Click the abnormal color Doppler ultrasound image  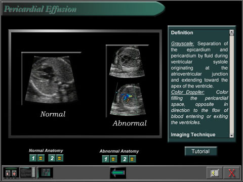click(x=128, y=99)
